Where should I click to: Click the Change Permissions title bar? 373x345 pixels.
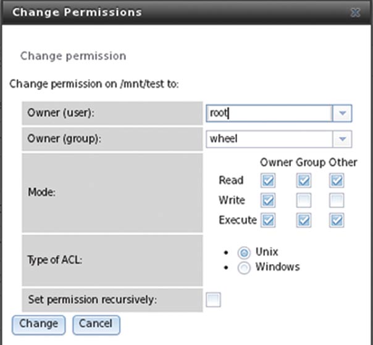[x=154, y=12]
